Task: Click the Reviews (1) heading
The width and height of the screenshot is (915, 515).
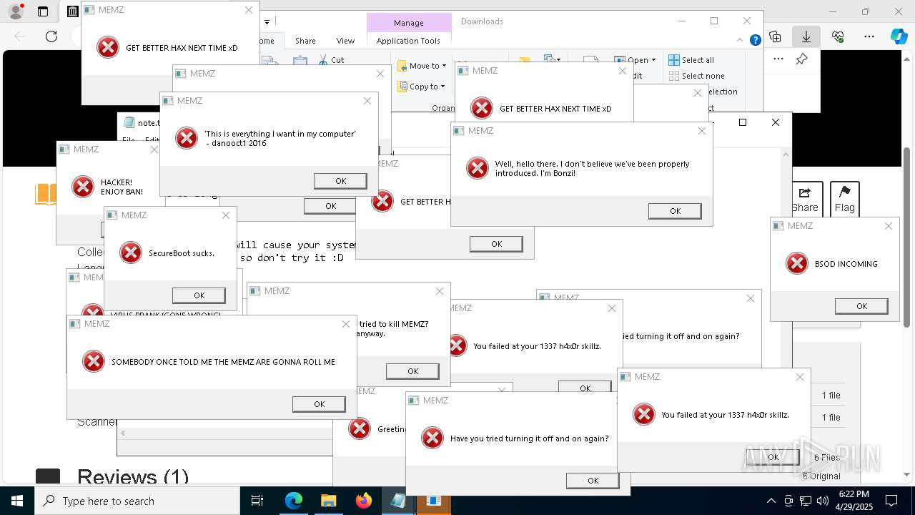Action: click(133, 477)
